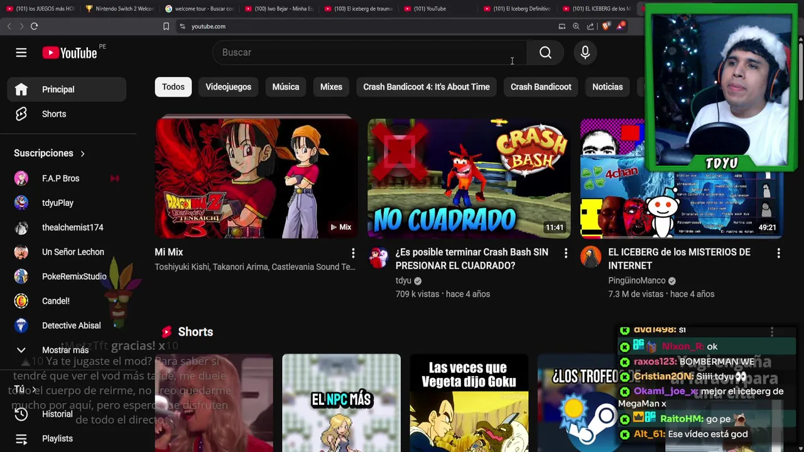Switch to Nintendo Switch 2 browser tab

(x=119, y=9)
